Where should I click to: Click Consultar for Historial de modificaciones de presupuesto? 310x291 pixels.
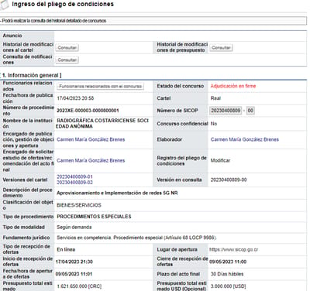(221, 48)
